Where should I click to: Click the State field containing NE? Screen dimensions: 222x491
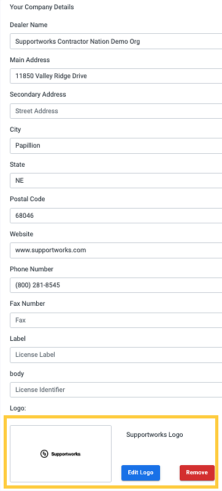point(116,181)
